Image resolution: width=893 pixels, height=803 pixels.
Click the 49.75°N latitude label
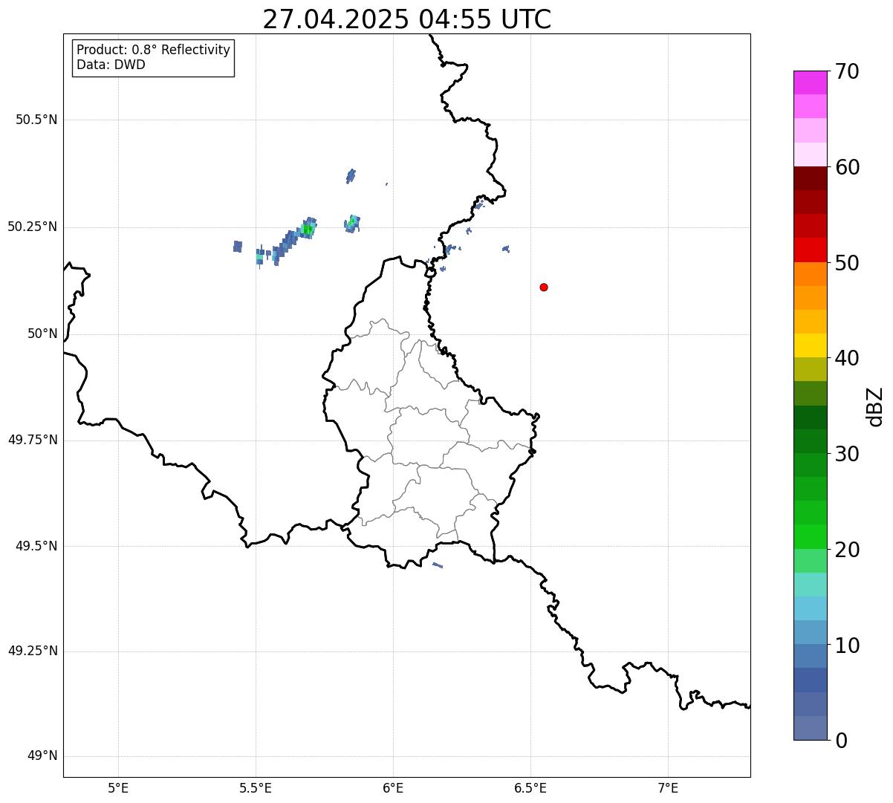(33, 440)
